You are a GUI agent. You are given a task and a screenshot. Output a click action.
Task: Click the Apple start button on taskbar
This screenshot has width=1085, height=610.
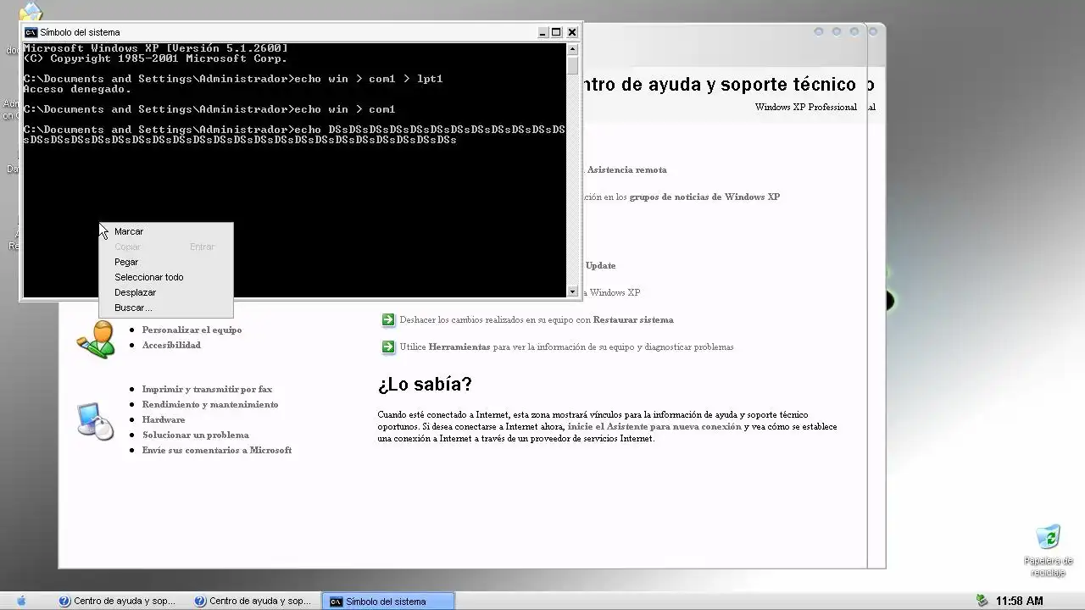tap(21, 601)
